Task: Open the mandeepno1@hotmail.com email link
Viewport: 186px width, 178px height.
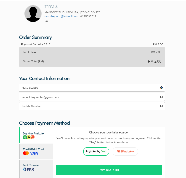Action: tap(61, 16)
